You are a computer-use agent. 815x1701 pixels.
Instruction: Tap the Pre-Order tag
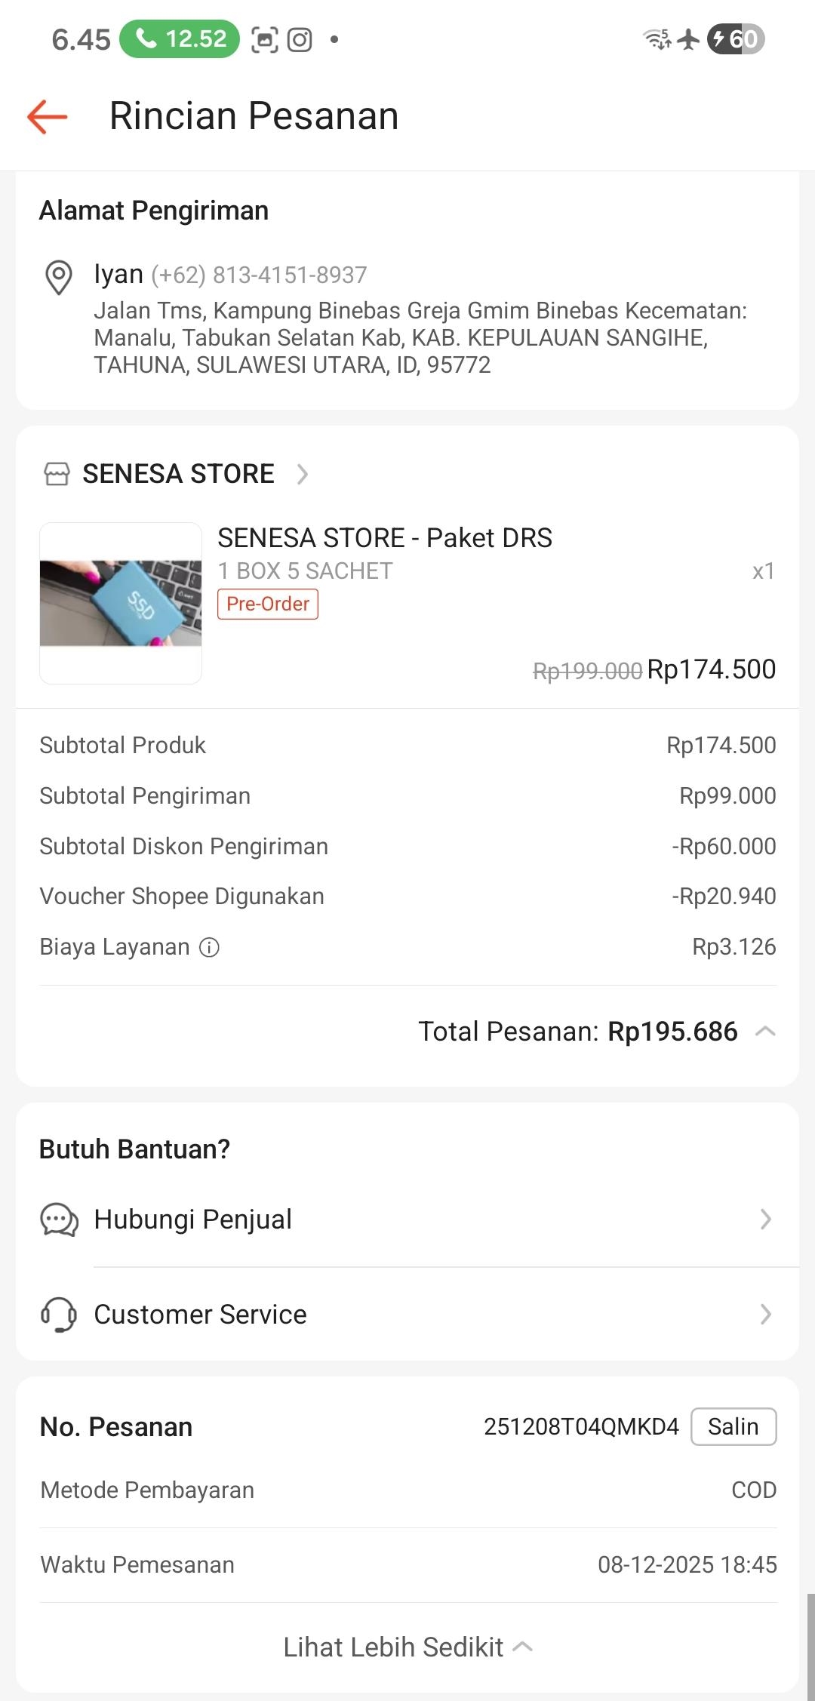268,604
